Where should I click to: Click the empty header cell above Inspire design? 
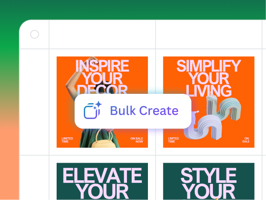(102, 34)
